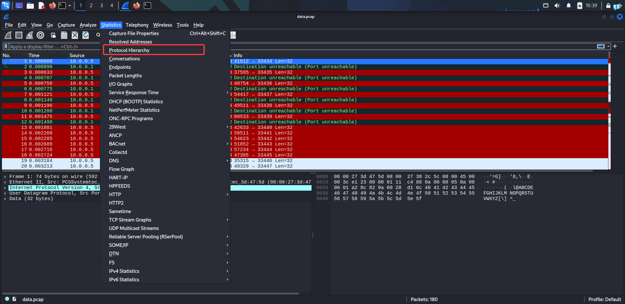
Task: Open the Telephony menu
Action: 137,25
